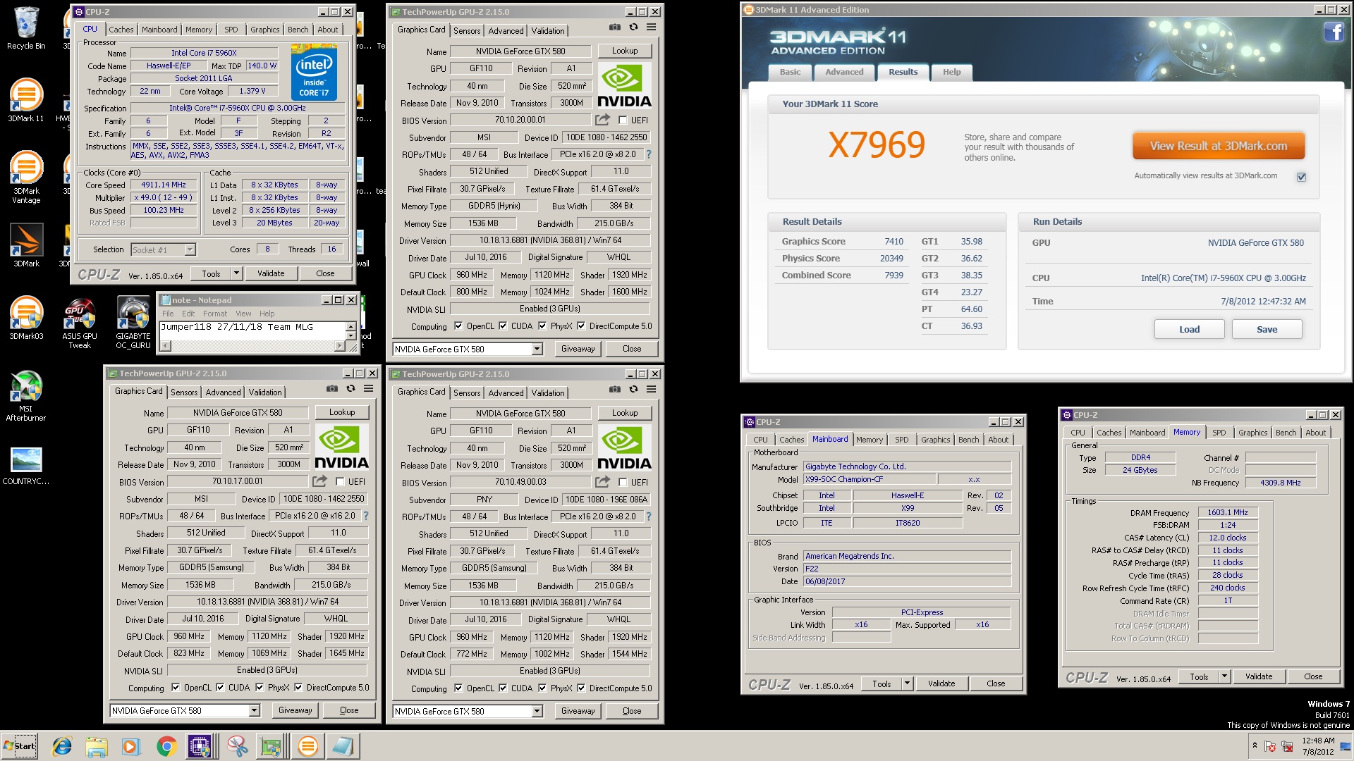Click the refresh icon in the PNY GPU-Z window
The height and width of the screenshot is (761, 1354).
tap(633, 390)
